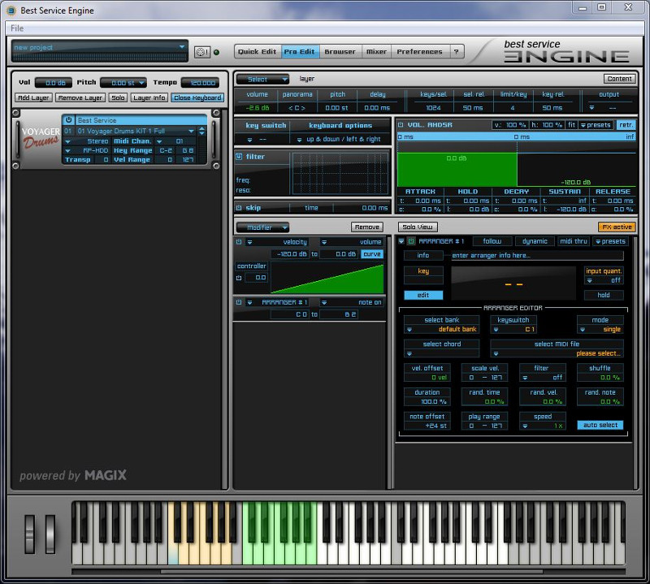Click the fit button in AHDSR
Screen dimensions: 650x584
[571, 125]
